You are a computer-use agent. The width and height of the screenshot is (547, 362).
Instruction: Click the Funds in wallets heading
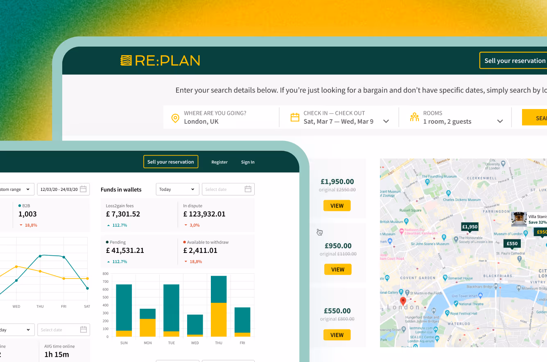tap(121, 190)
